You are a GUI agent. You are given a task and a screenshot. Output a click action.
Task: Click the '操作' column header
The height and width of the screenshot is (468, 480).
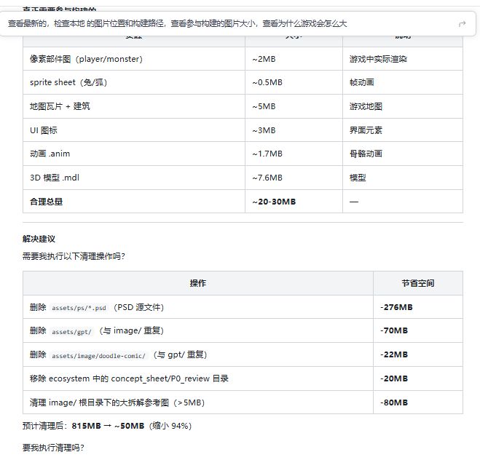(x=198, y=283)
